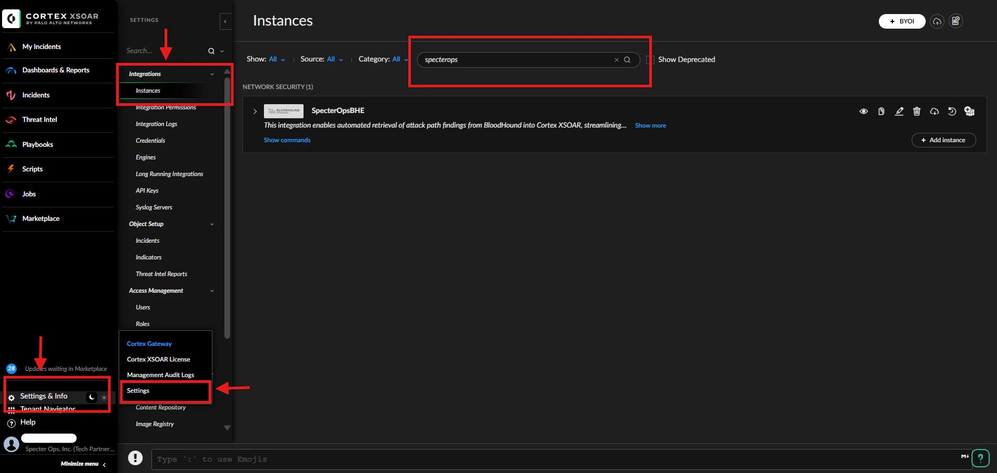This screenshot has width=997, height=473.
Task: View SpecterOpsBHE details with the eye icon
Action: (864, 111)
